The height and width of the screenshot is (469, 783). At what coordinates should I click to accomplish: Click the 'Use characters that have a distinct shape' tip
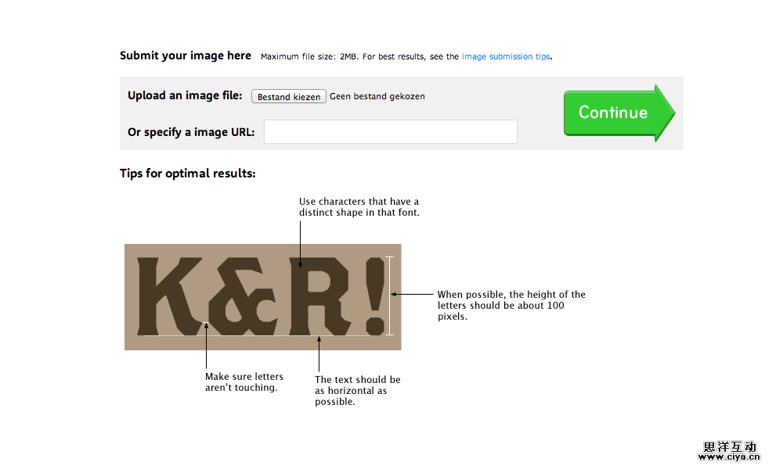pyautogui.click(x=359, y=207)
